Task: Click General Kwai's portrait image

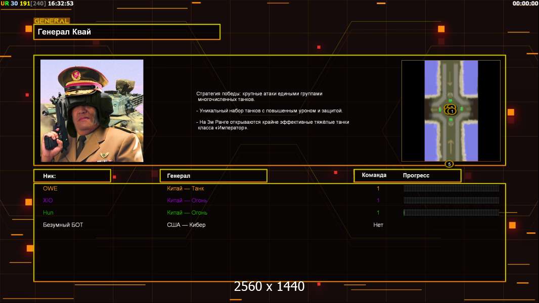Action: [x=92, y=111]
